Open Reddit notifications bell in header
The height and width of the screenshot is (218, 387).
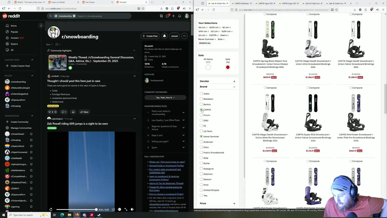click(x=180, y=16)
